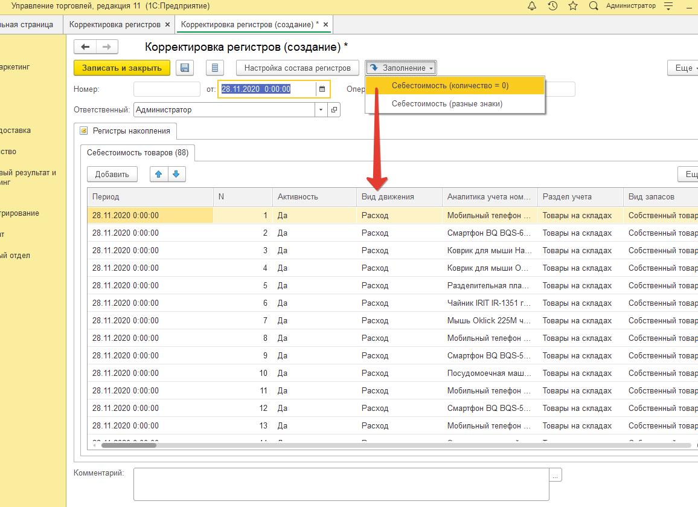
Task: Select row with Чайник IRIT IR-1351
Action: tap(392, 303)
